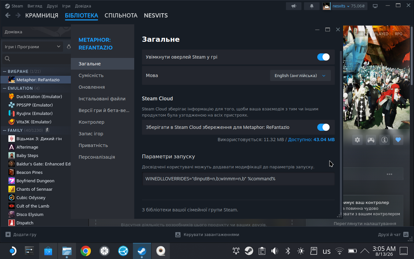
Task: Open Контролер settings section
Action: pos(103,122)
